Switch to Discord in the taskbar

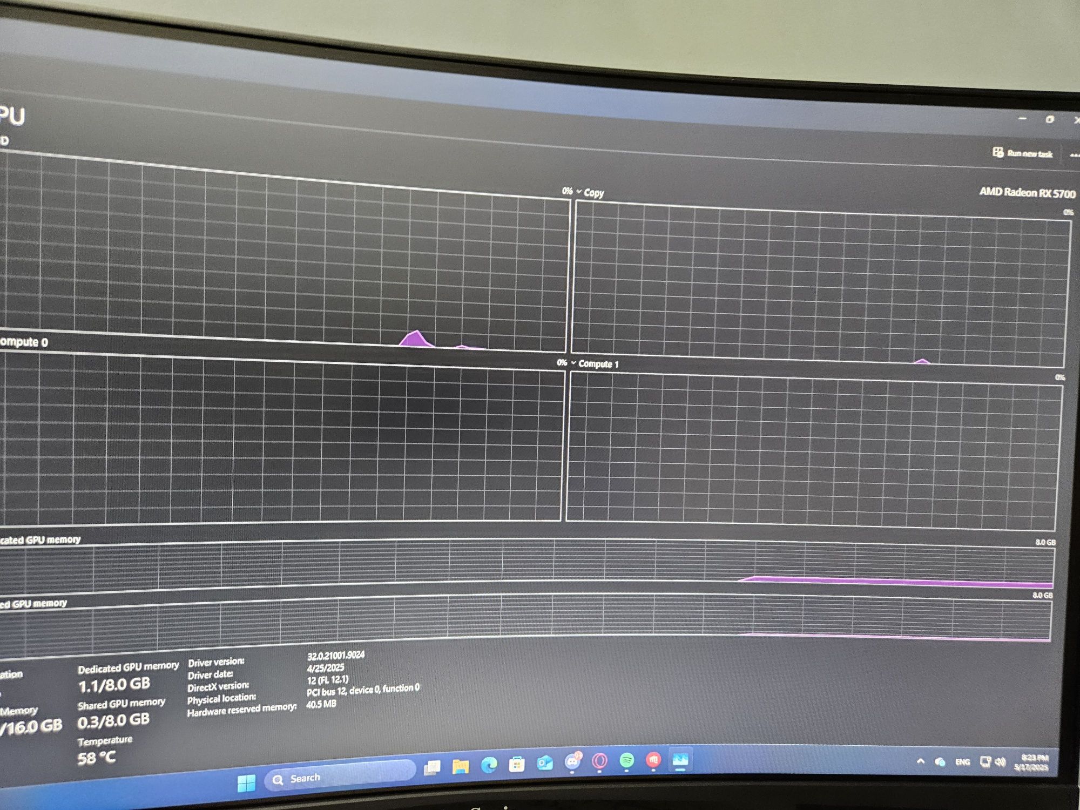pos(572,761)
